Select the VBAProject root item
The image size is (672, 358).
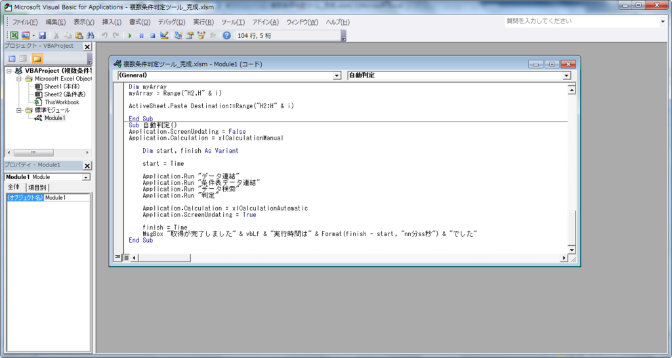(58, 71)
